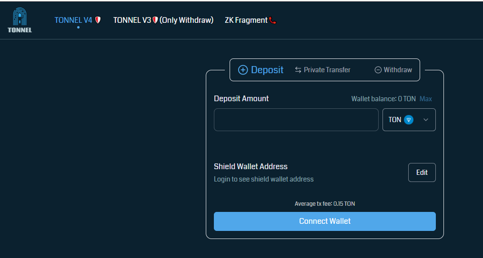Click the shield icon beside TONNEL V3

point(155,20)
